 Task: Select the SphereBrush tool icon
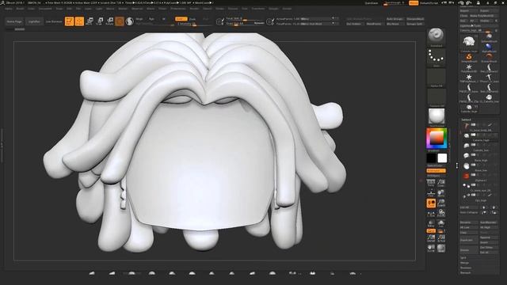point(489,37)
